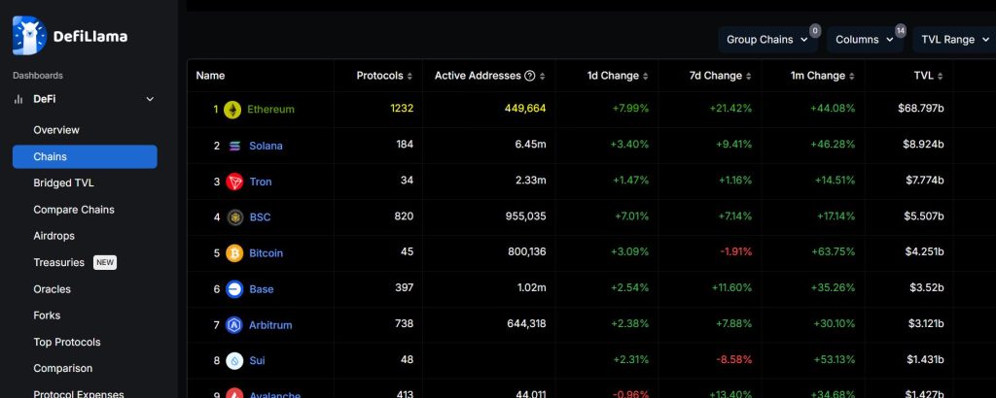This screenshot has height=398, width=996.
Task: Click the DefiLlama logo icon
Action: (x=29, y=36)
